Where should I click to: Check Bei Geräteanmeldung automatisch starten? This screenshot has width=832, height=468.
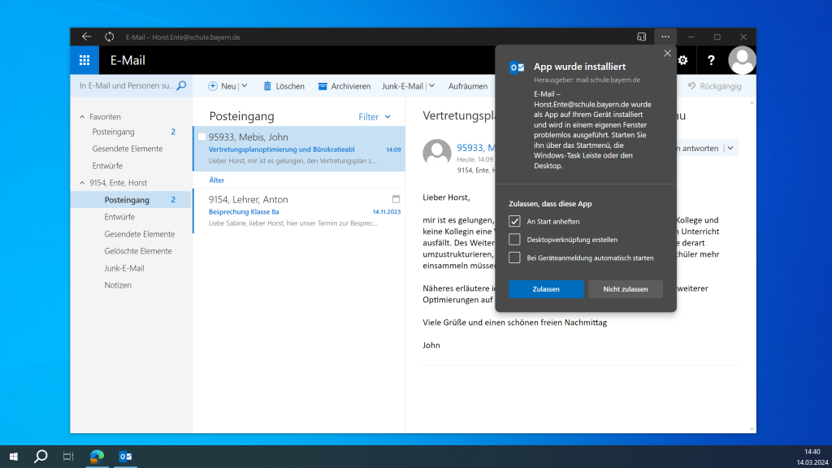click(516, 258)
